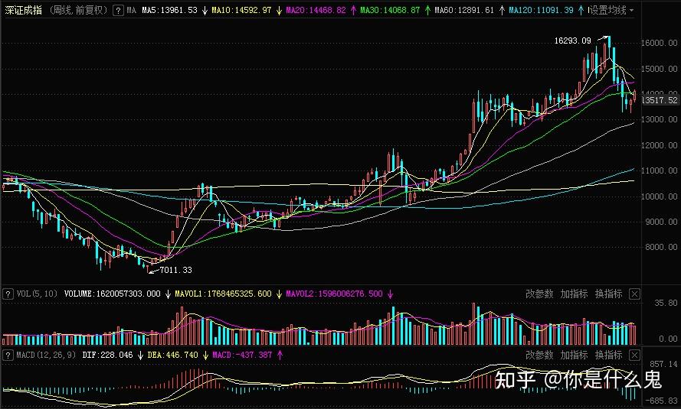The height and width of the screenshot is (409, 681).
Task: Click the DIF:228.046 readout
Action: [107, 355]
